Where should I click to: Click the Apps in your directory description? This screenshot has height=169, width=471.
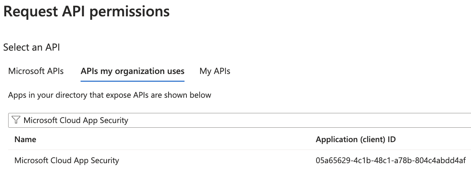tap(109, 95)
